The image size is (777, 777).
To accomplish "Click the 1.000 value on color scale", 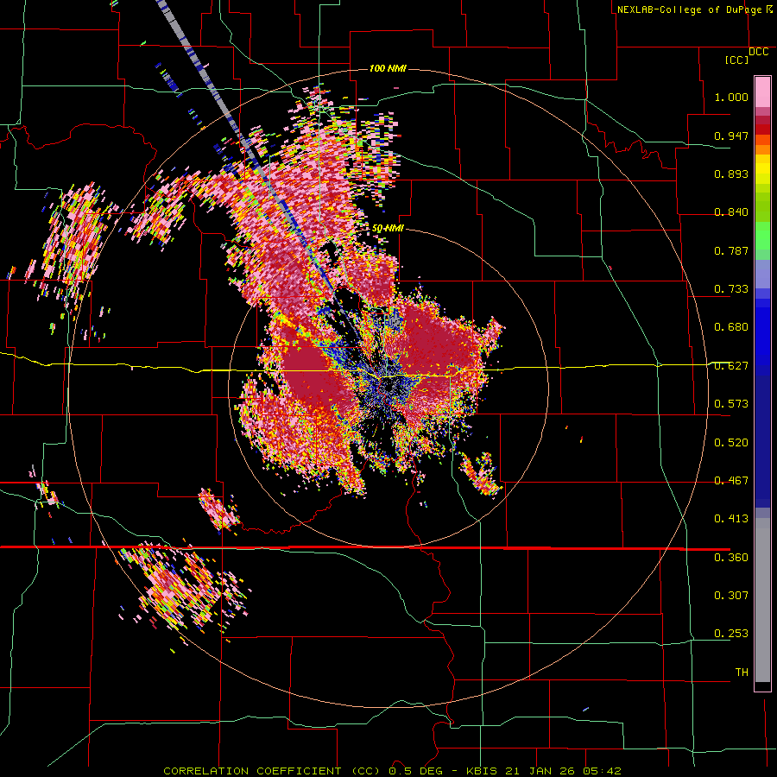I will pos(731,97).
